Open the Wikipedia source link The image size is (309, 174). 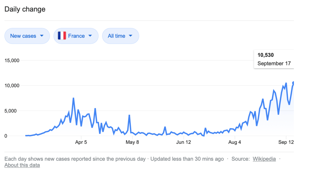pos(264,159)
